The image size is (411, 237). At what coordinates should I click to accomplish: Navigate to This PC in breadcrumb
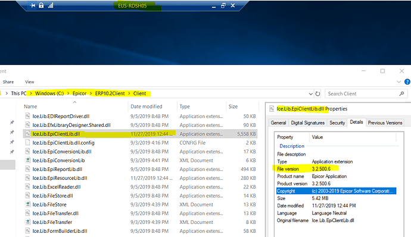coord(18,93)
